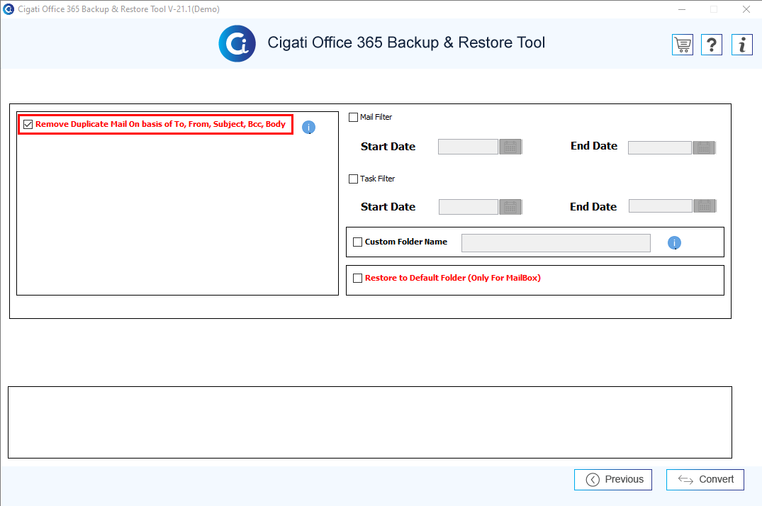The image size is (762, 506).
Task: Click the Task Filter End Date field
Action: (x=661, y=206)
